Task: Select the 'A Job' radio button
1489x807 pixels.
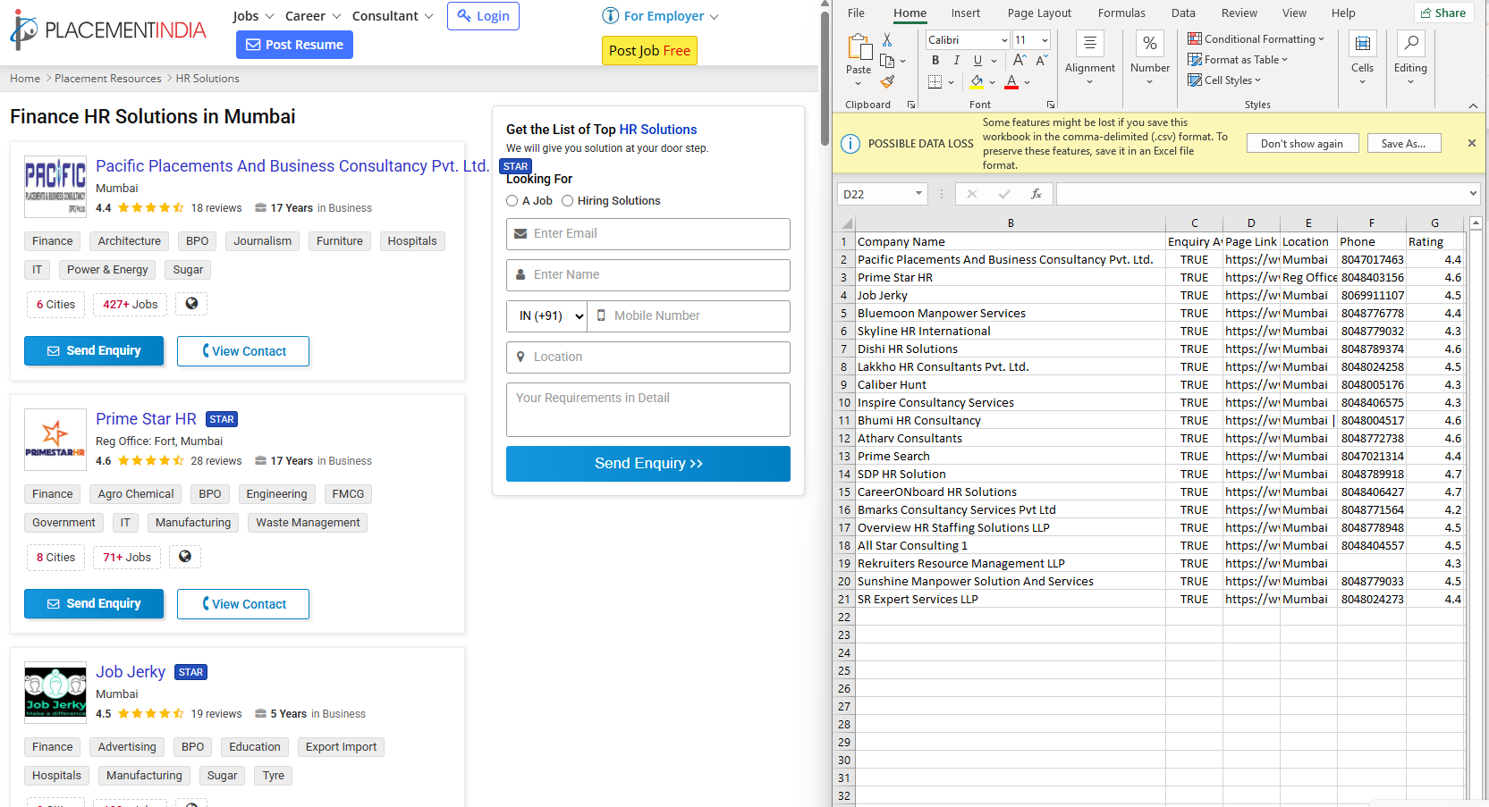Action: click(x=511, y=200)
